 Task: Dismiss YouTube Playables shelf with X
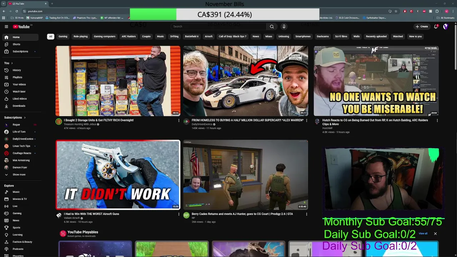[435, 233]
